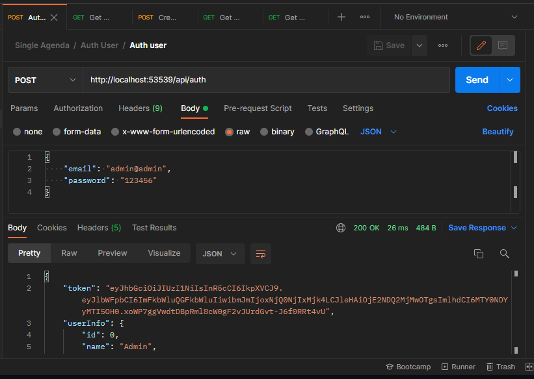534x379 pixels.
Task: Click the globe network information icon
Action: (x=341, y=228)
